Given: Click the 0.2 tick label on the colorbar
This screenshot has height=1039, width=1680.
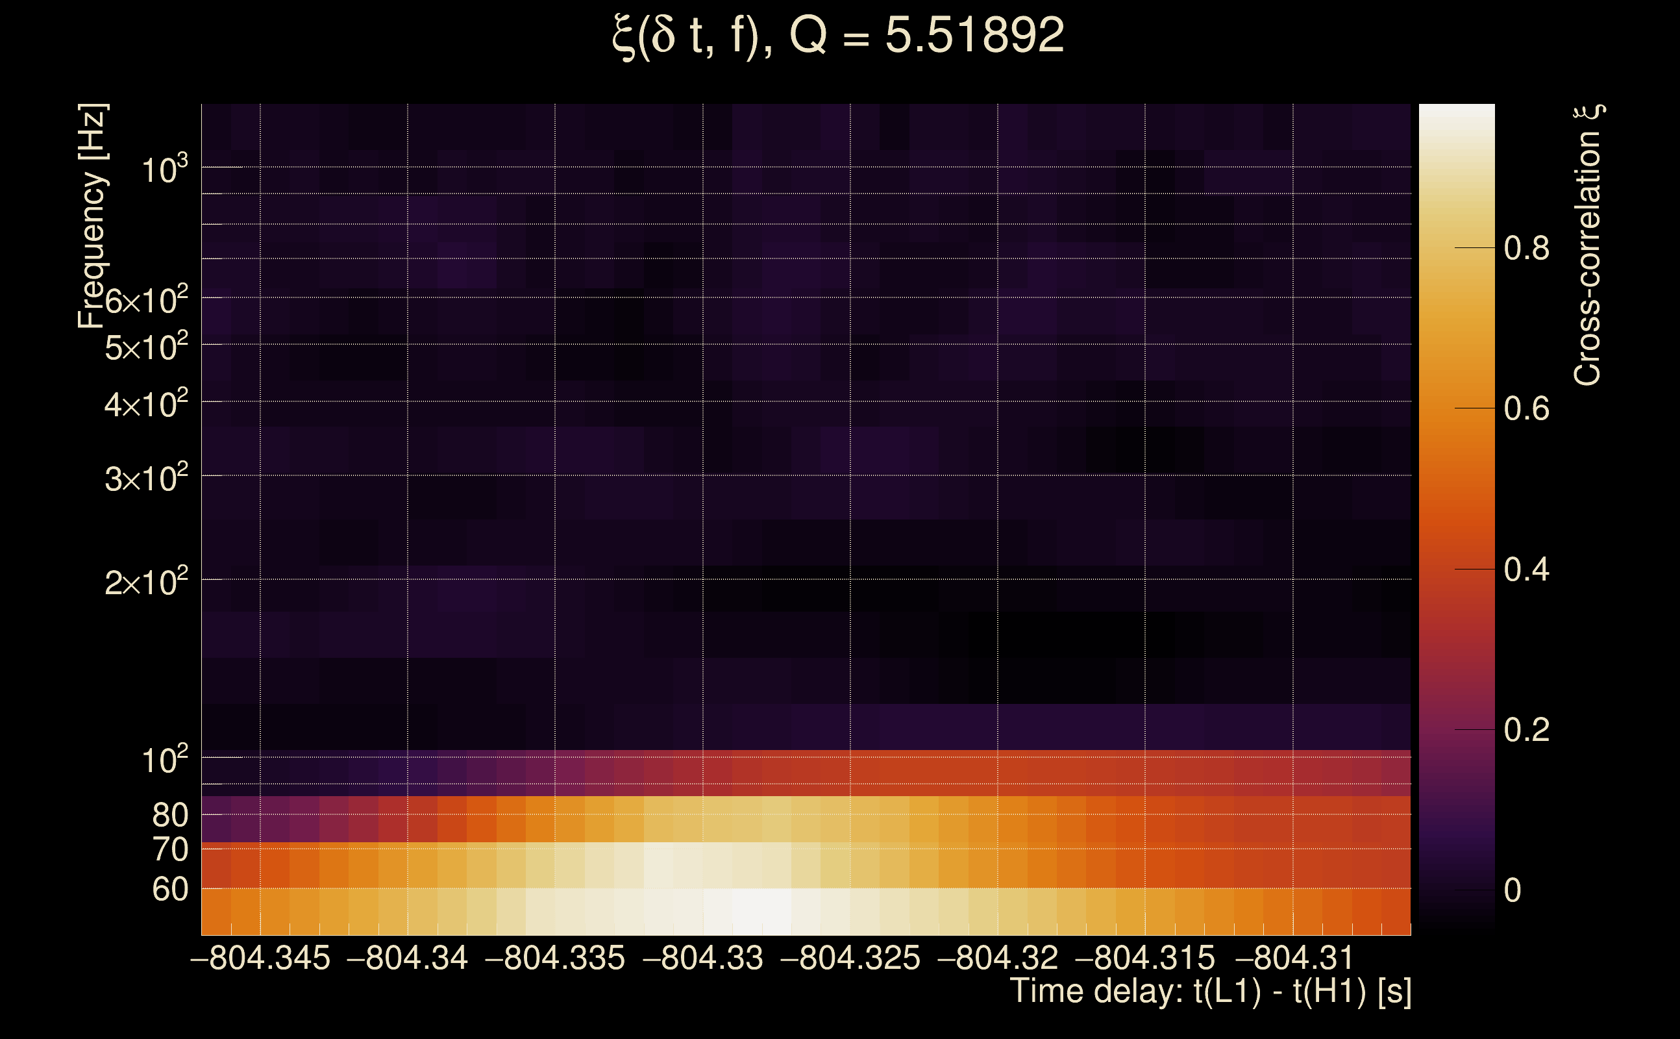Looking at the screenshot, I should (x=1526, y=730).
